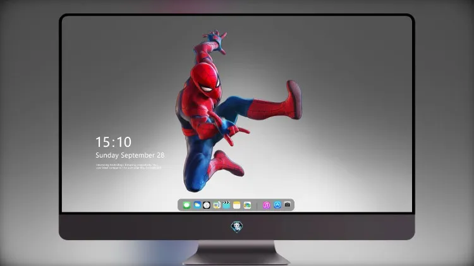This screenshot has width=474, height=266.
Task: Open the Preview app icon in the dock
Action: (x=216, y=205)
